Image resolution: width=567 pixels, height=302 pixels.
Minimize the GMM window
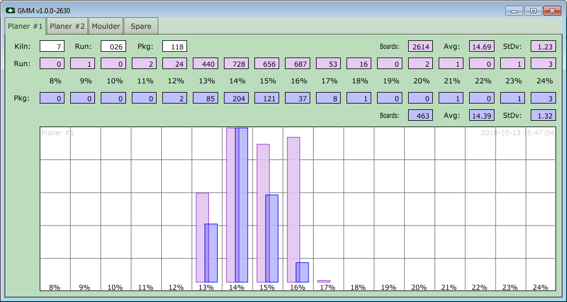tap(514, 10)
